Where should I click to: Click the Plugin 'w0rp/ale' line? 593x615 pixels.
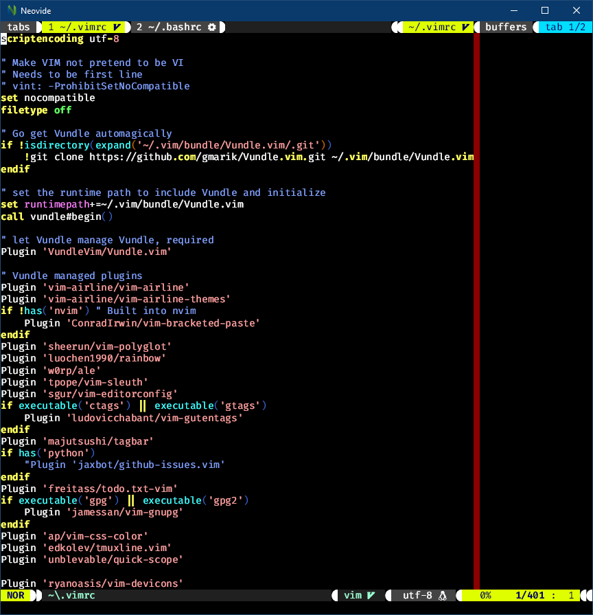click(x=51, y=370)
